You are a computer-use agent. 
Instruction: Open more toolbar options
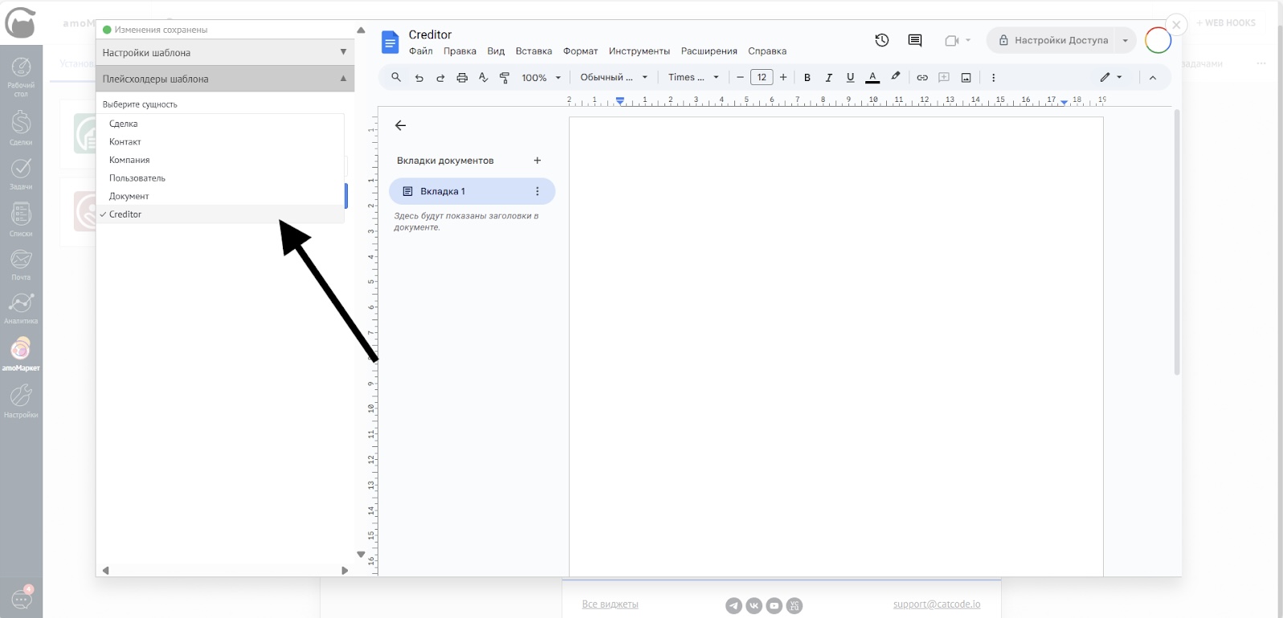click(x=994, y=78)
